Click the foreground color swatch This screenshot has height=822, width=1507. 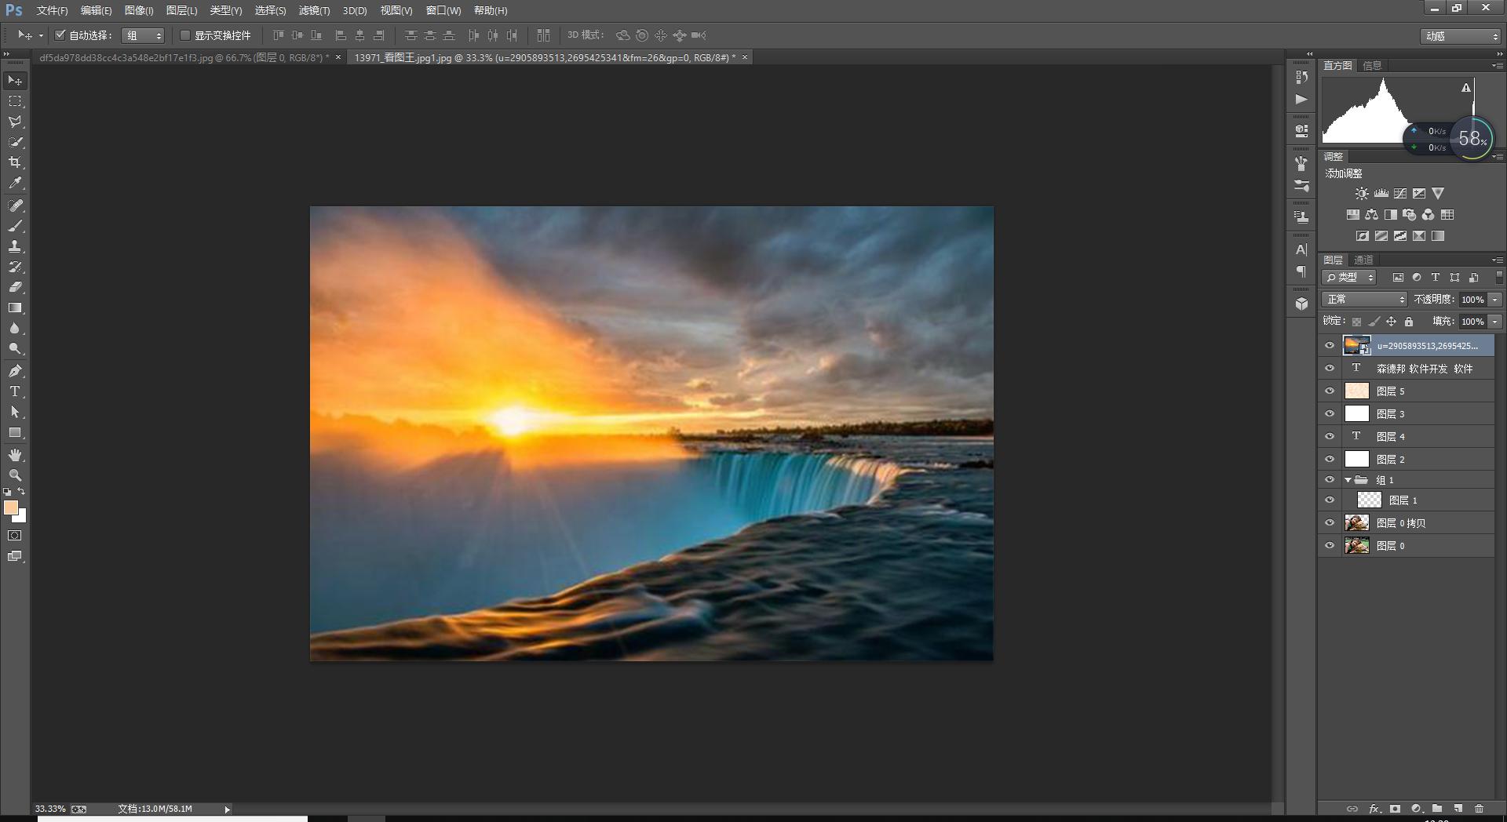[11, 508]
